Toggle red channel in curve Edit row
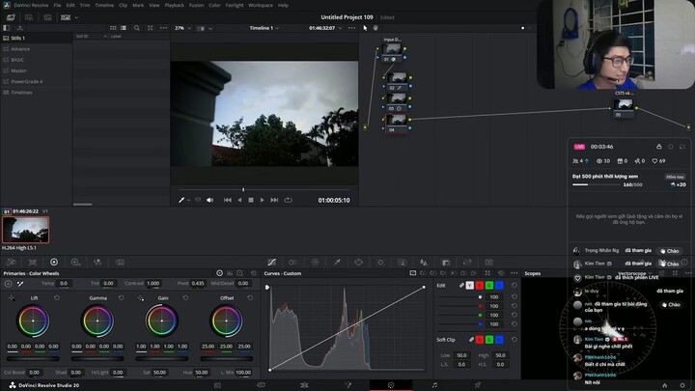This screenshot has height=391, width=695. [480, 286]
